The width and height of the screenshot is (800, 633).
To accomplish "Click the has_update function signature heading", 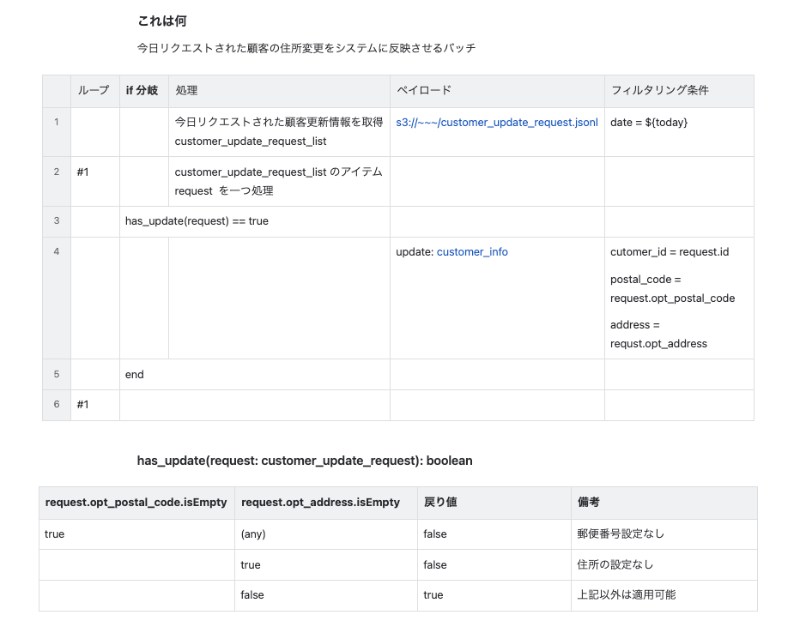I will coord(305,461).
